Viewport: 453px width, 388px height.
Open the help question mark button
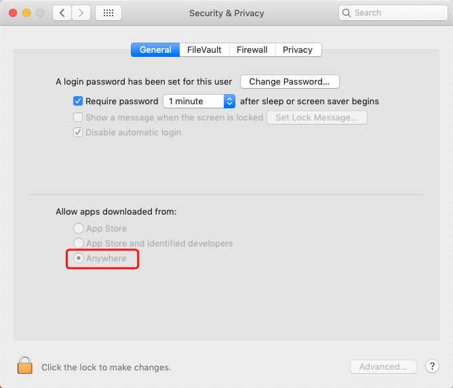[432, 366]
